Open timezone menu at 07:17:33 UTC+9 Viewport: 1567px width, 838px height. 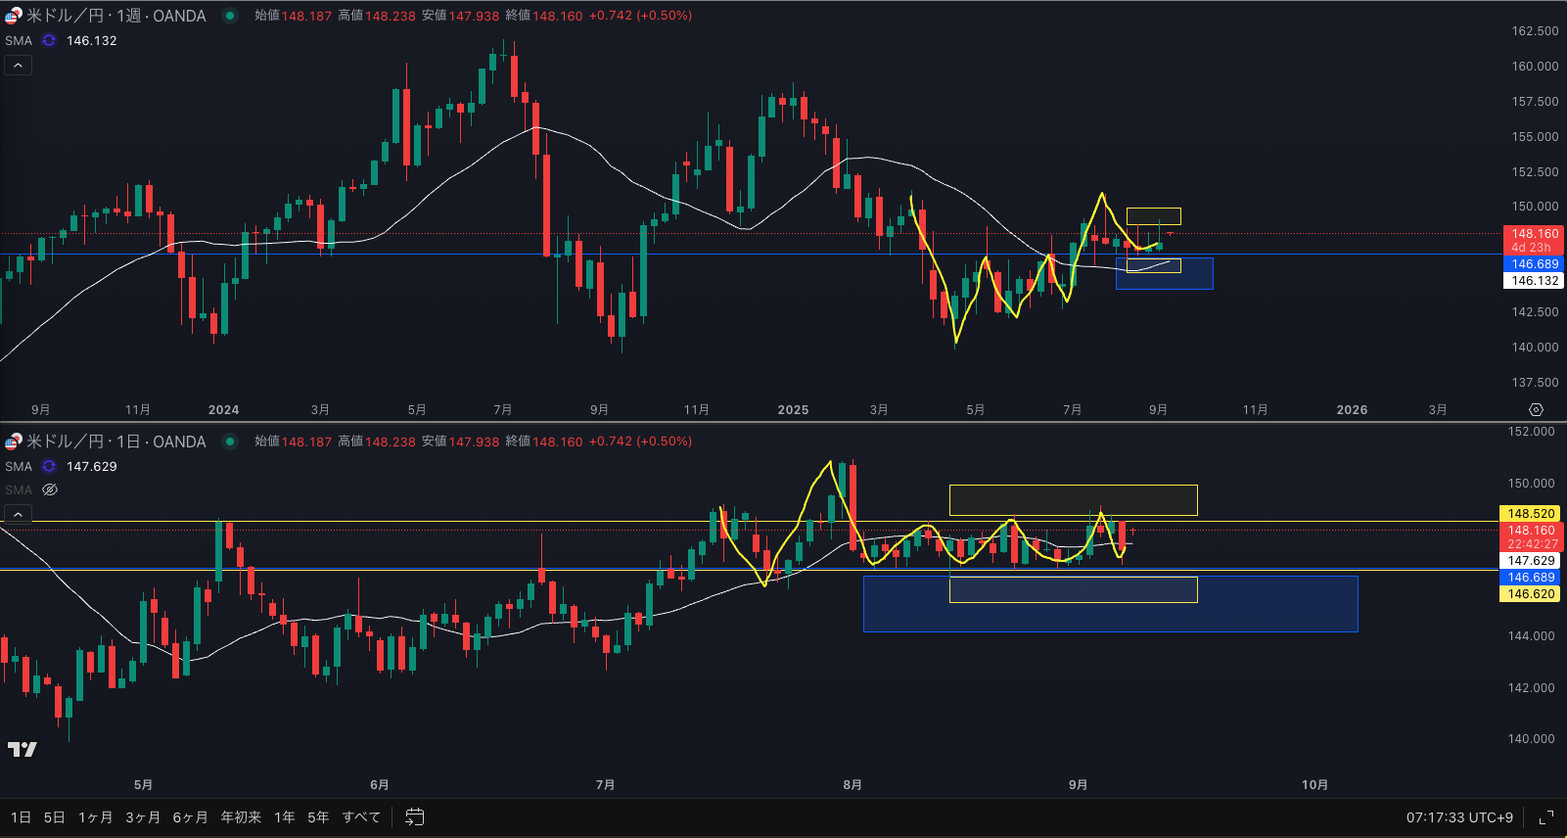coord(1459,817)
